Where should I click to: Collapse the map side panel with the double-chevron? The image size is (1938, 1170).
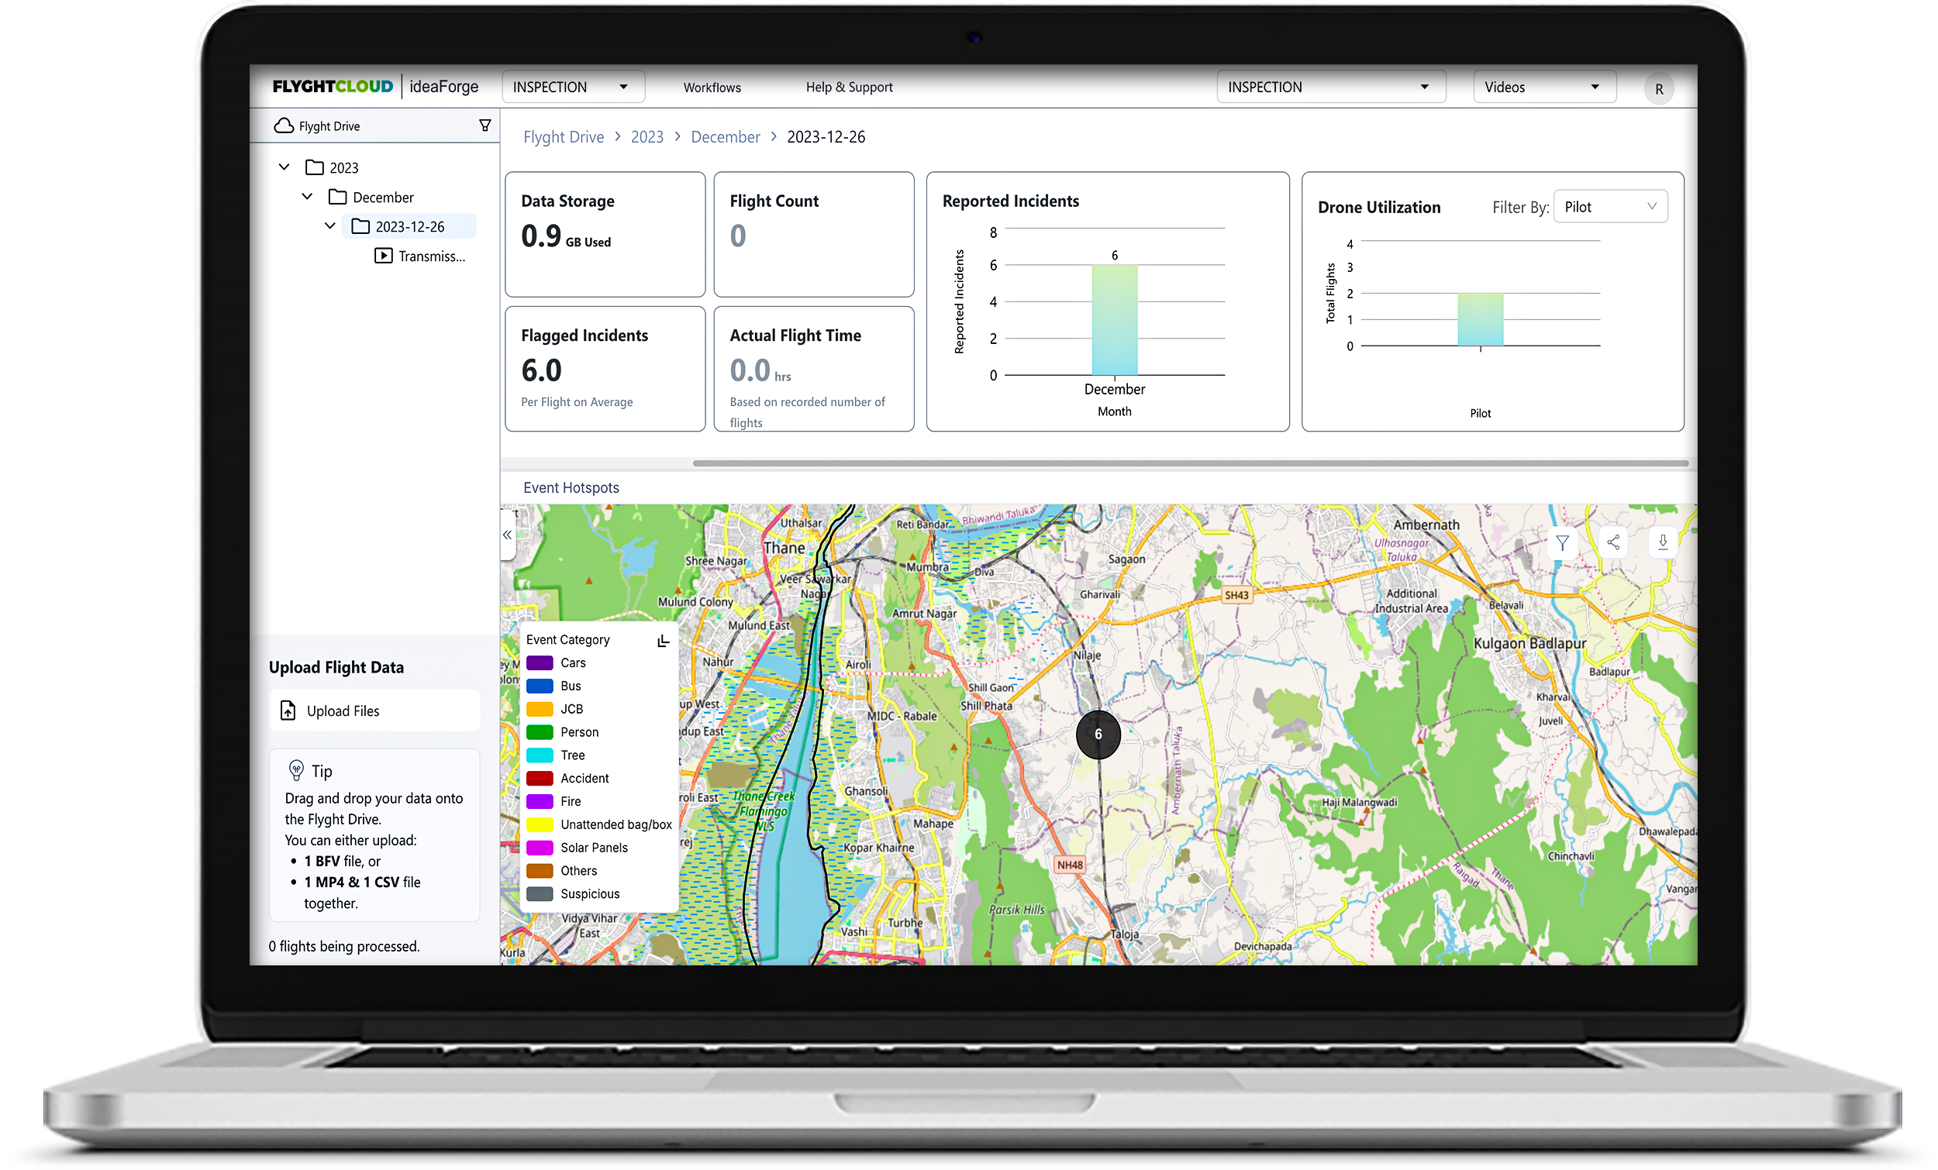pyautogui.click(x=507, y=535)
